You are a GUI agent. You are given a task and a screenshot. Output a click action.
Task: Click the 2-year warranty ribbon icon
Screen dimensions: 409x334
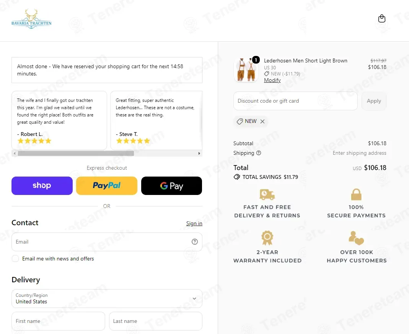coord(267,237)
